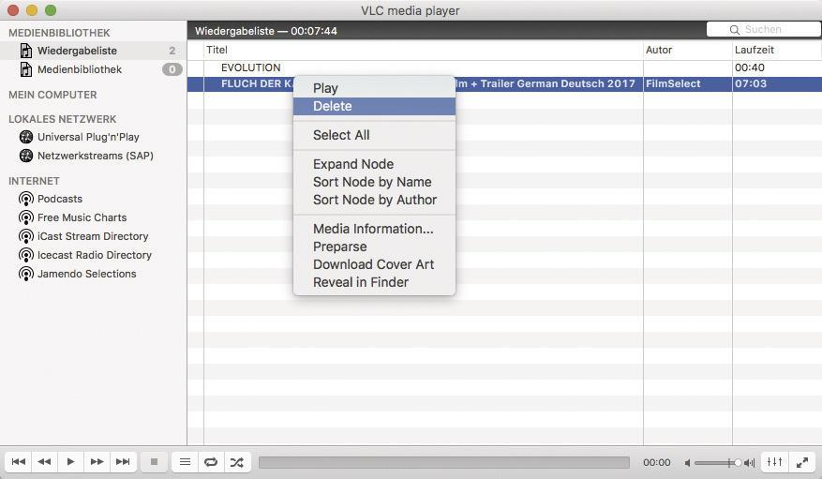Open Media Information... from context menu

coord(374,229)
